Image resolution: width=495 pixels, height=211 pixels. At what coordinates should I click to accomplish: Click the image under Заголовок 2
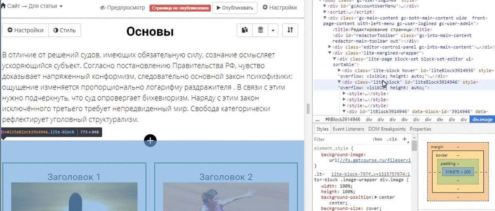226,197
